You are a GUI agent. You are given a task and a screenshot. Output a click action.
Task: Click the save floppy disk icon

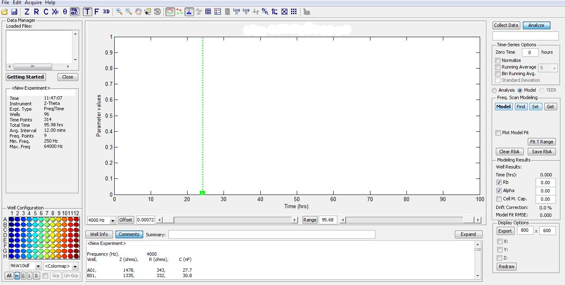14,12
